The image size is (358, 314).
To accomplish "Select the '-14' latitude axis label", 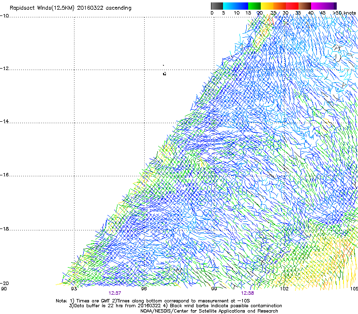I will (x=4, y=121).
